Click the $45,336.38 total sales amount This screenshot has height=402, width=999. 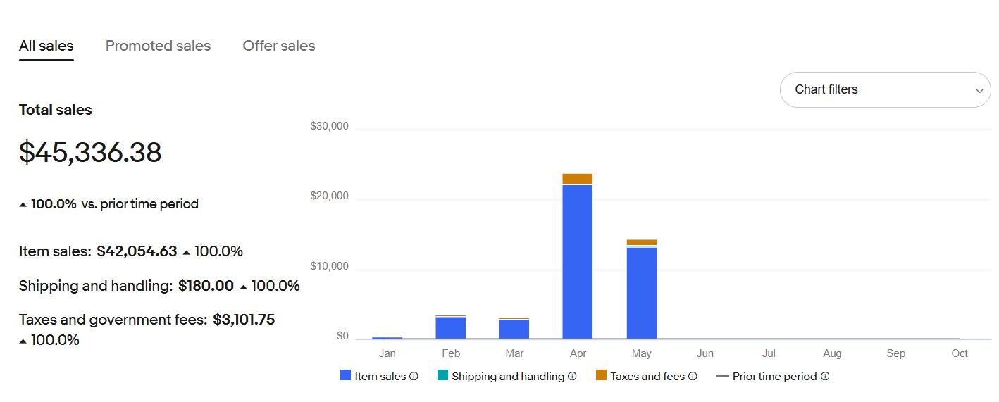(90, 153)
